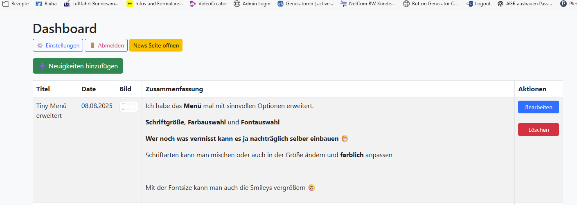Click the Admin Login globe icon
Image resolution: width=577 pixels, height=205 pixels.
(237, 4)
